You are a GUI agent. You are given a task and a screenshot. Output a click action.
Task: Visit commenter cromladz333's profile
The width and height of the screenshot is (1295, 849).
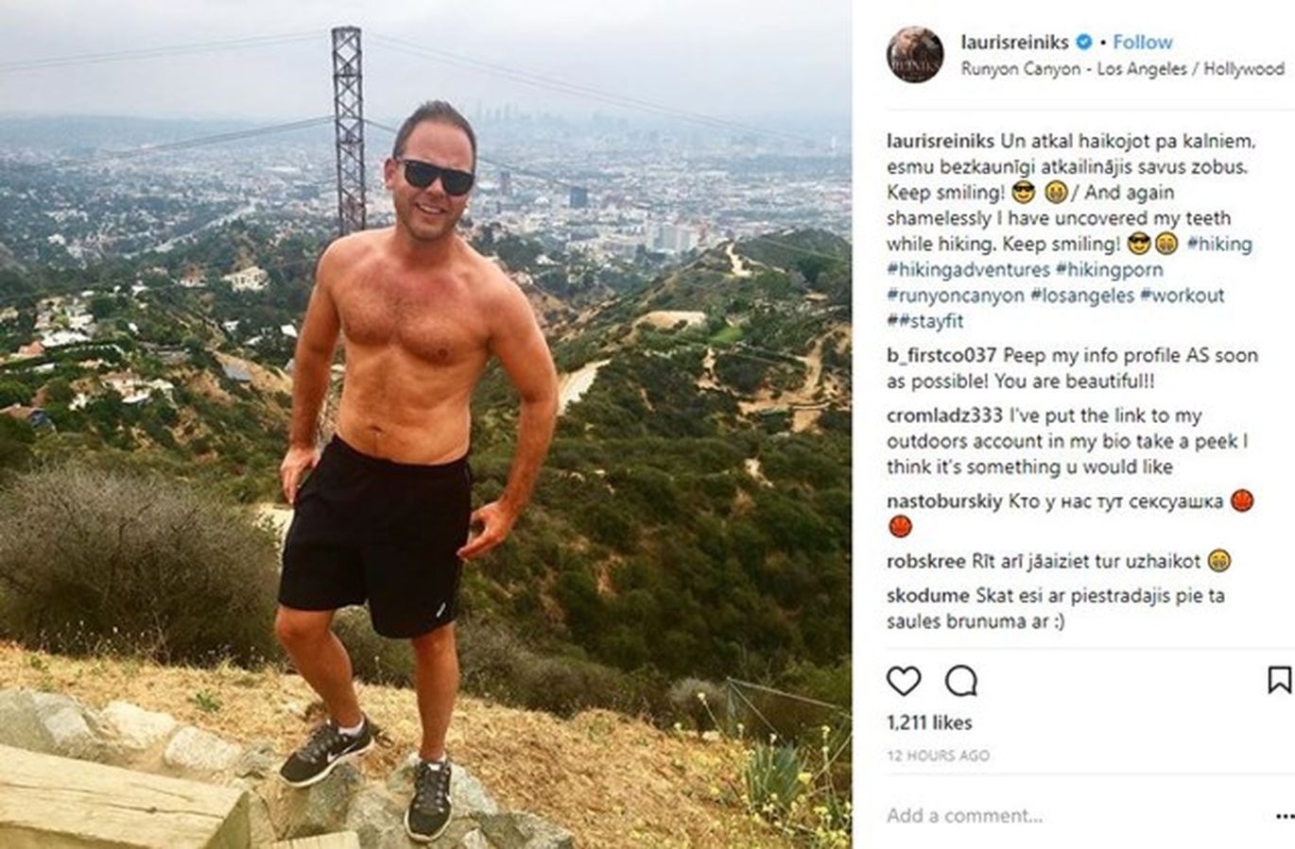coord(944,416)
